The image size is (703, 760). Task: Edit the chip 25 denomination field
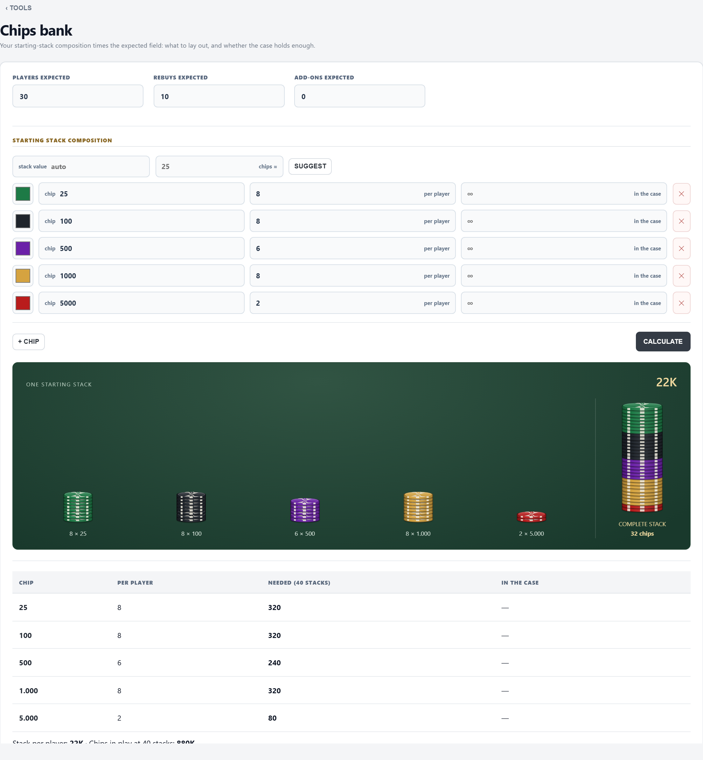coord(142,194)
